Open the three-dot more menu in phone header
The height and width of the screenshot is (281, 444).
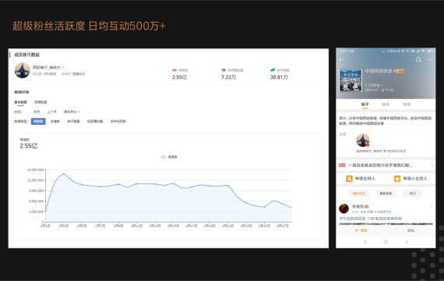pyautogui.click(x=430, y=59)
